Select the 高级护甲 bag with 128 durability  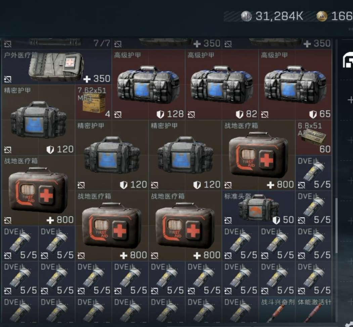(x=148, y=84)
